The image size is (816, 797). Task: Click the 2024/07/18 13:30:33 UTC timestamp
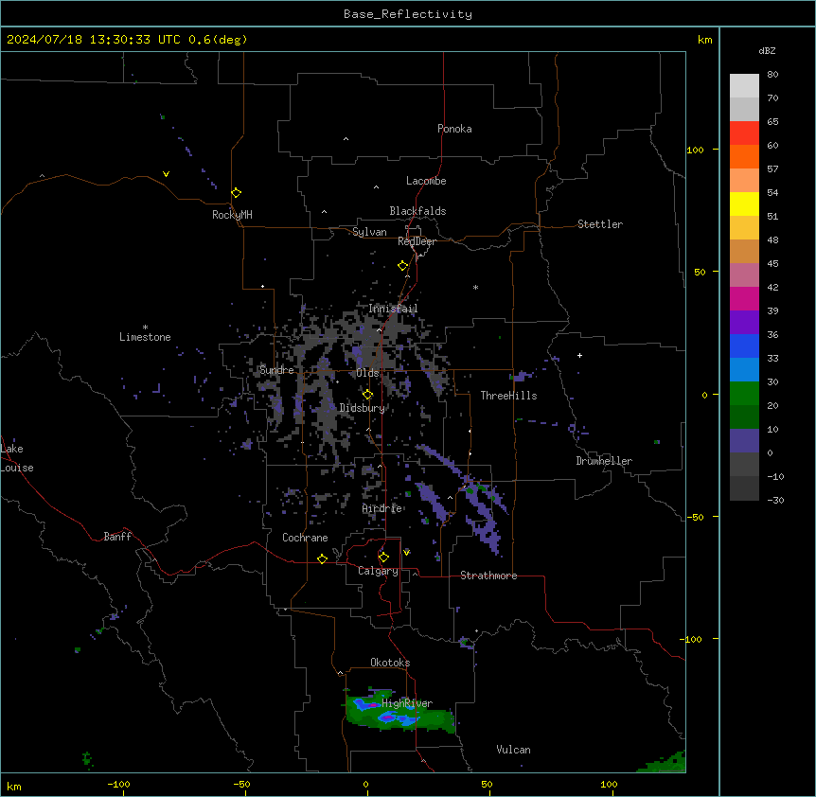(94, 40)
